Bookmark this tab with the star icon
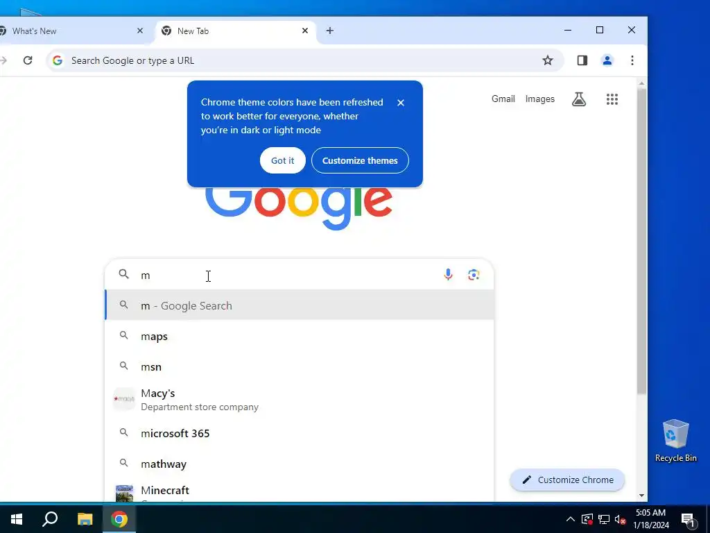Viewport: 710px width, 533px height. tap(548, 60)
